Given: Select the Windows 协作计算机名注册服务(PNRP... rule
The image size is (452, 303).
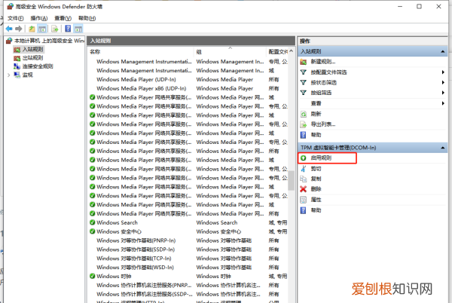Looking at the screenshot, I should pos(144,285).
